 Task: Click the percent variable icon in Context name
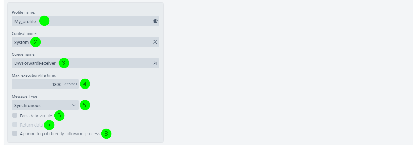[156, 42]
